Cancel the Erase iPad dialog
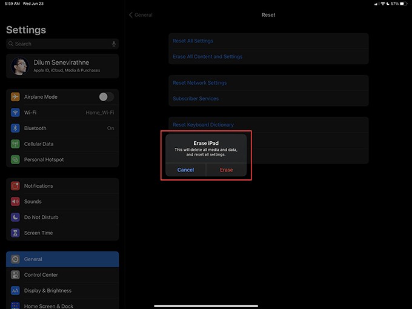Image resolution: width=412 pixels, height=309 pixels. [x=185, y=170]
